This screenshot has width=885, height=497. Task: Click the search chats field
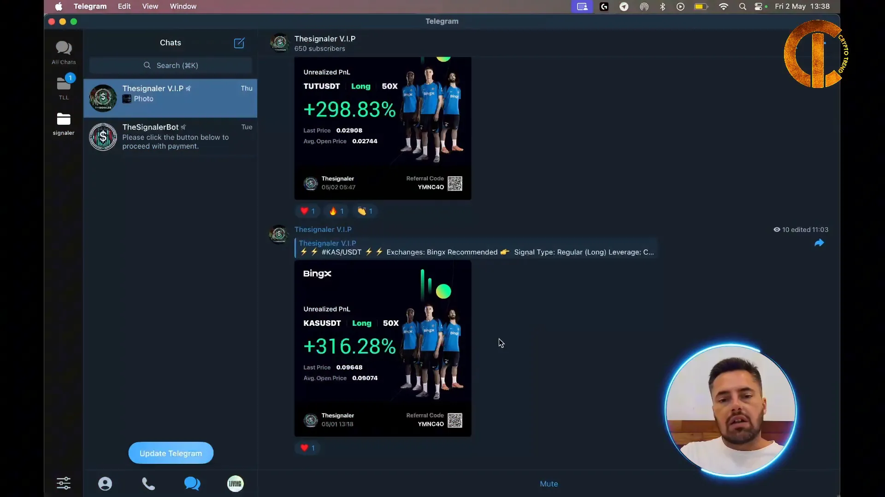point(171,65)
